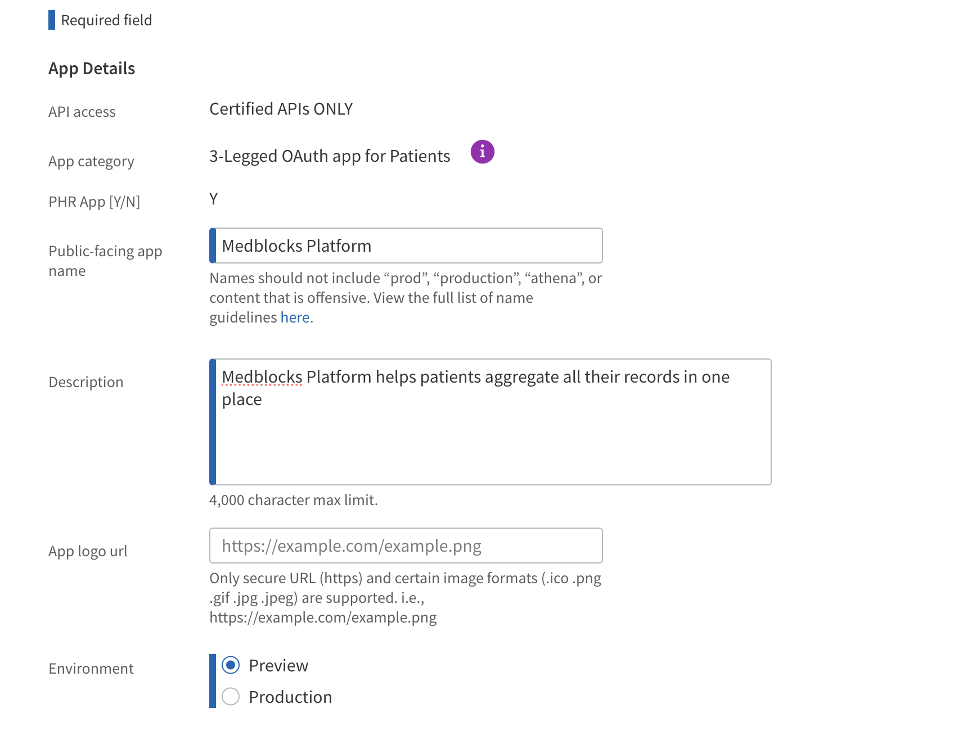Screen dimensions: 954x745
Task: Click the App category label
Action: click(x=91, y=162)
